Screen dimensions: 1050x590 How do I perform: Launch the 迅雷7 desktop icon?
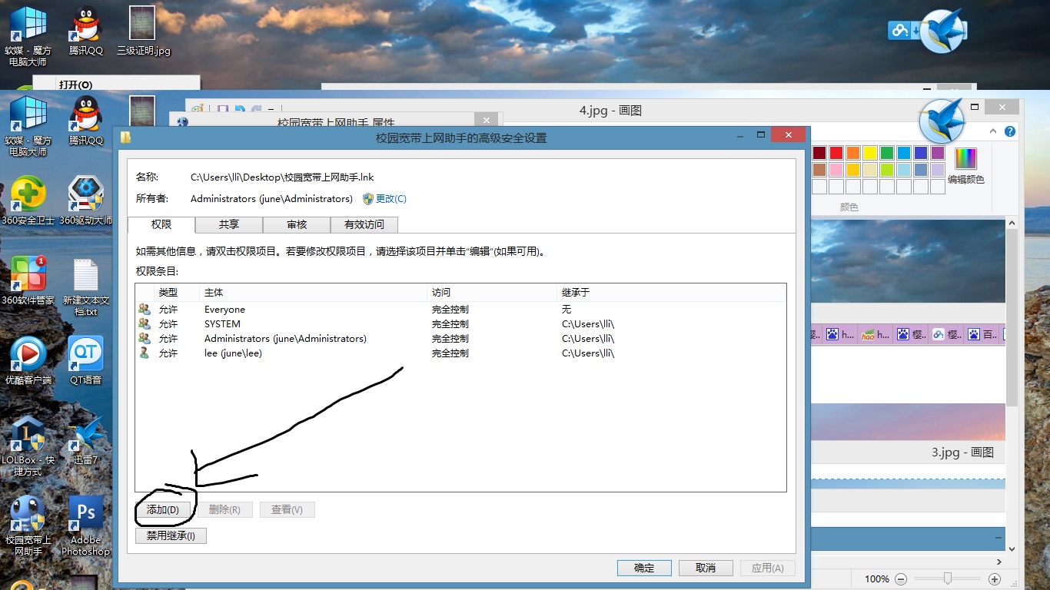coord(86,440)
